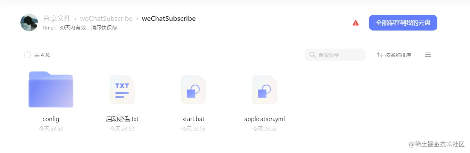Screen dimensions: 470x153
Task: Select the config folder name label
Action: (51, 119)
